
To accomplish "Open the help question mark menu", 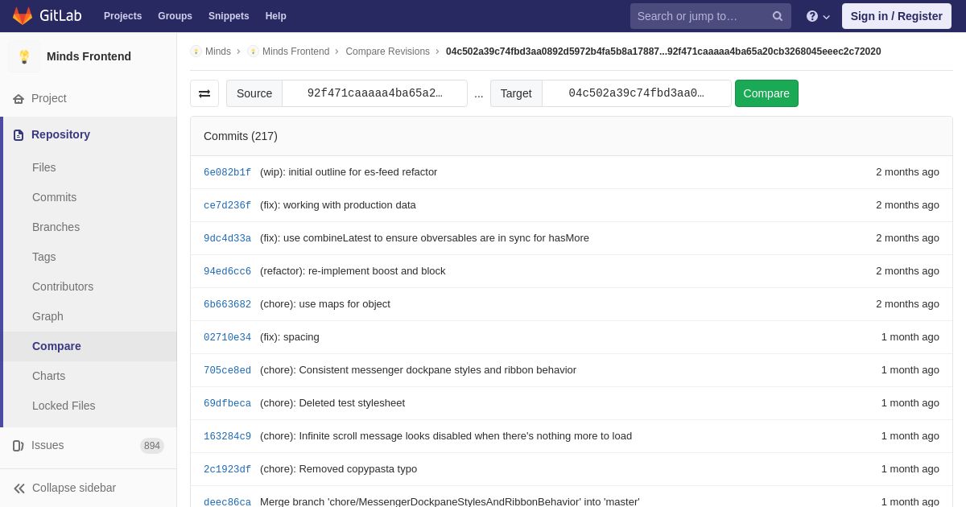I will [817, 16].
